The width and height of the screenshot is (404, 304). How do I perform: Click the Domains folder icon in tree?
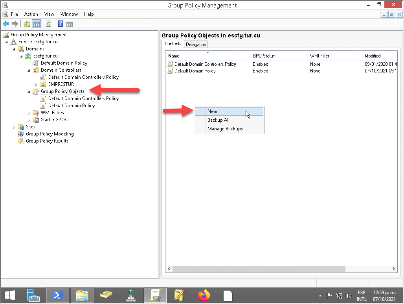pos(21,49)
